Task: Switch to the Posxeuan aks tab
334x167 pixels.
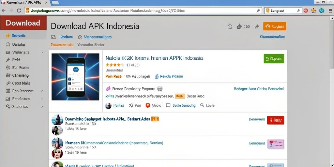Action: 62,45
